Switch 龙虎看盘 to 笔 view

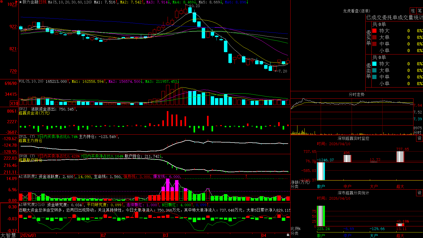pos(420,11)
